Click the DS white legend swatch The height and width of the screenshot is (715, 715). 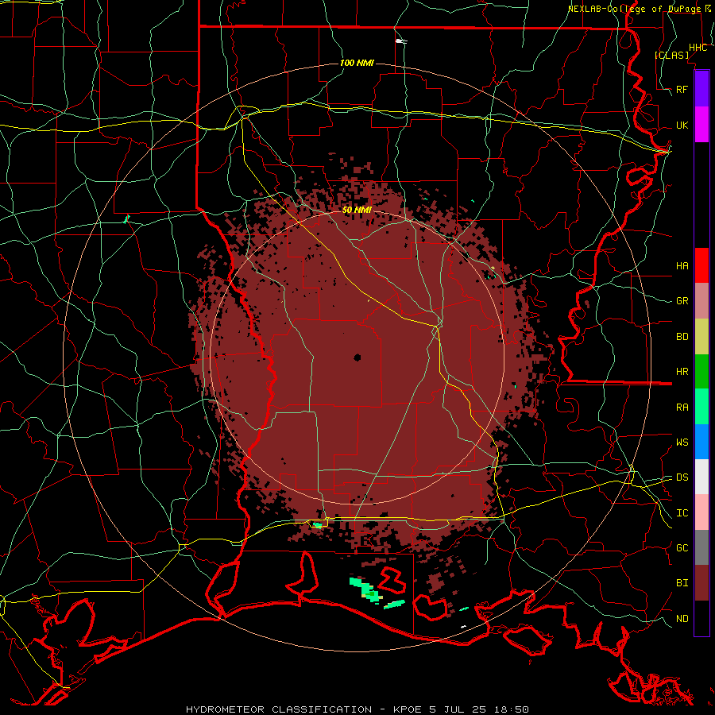[x=701, y=477]
